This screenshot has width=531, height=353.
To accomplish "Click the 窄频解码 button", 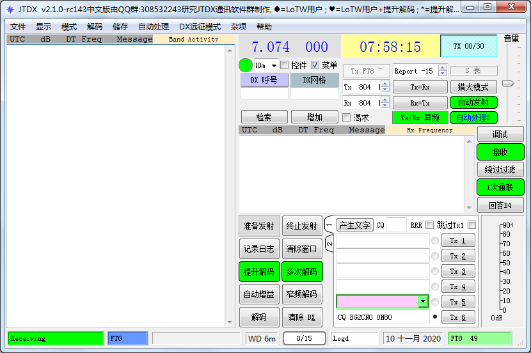I will [x=302, y=294].
